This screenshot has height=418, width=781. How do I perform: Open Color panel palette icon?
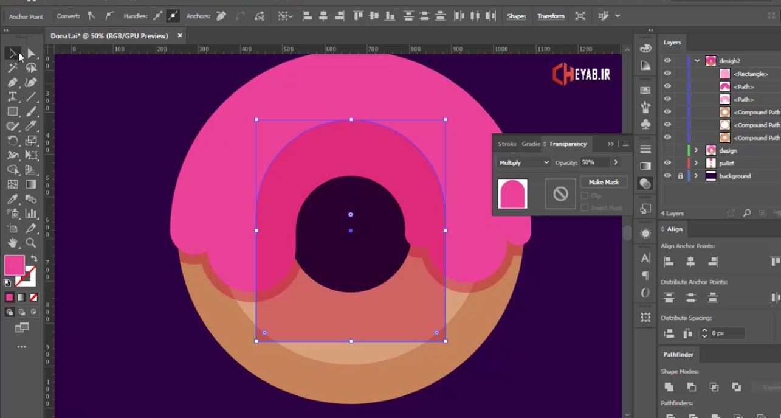pos(645,49)
